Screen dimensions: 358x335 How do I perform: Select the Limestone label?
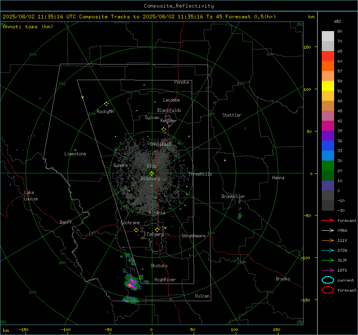coord(75,154)
